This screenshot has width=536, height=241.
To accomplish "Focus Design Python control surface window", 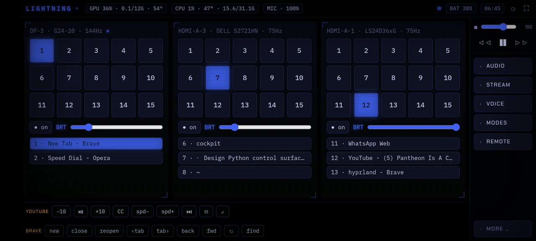I will [245, 158].
